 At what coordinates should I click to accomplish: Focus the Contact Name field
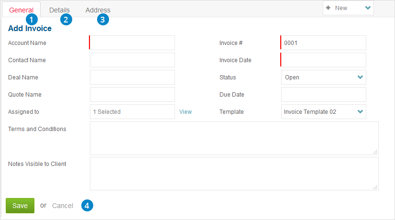[x=132, y=60]
